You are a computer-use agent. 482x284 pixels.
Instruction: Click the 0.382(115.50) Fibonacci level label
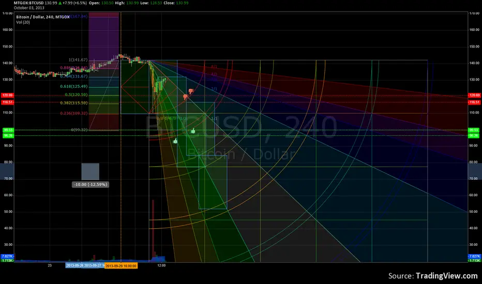tap(74, 103)
